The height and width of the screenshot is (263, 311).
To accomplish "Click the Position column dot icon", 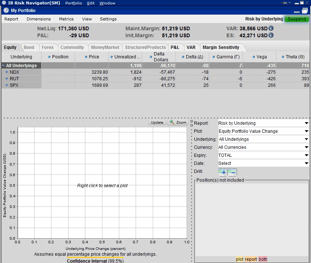I will pos(49,57).
